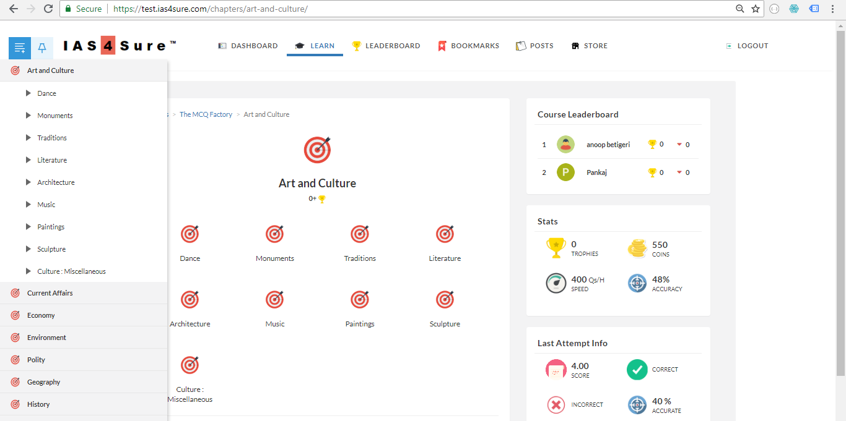Select Current Affairs in the sidebar
Image resolution: width=846 pixels, height=421 pixels.
tap(50, 293)
